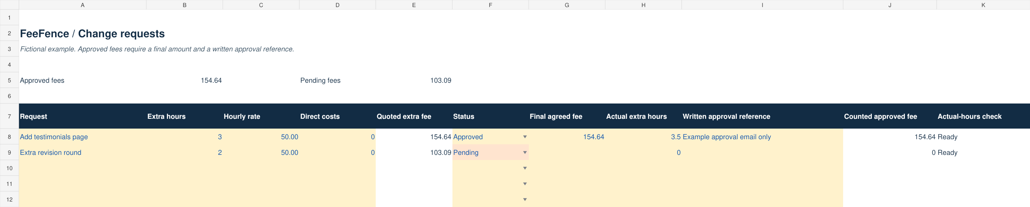Screen dimensions: 1030x207
Task: Select row 2 header
Action: 9,33
